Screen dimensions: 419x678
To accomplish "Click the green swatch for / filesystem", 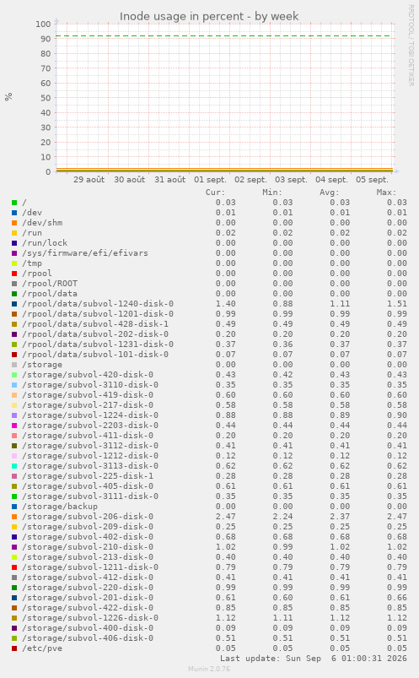I will (x=14, y=203).
